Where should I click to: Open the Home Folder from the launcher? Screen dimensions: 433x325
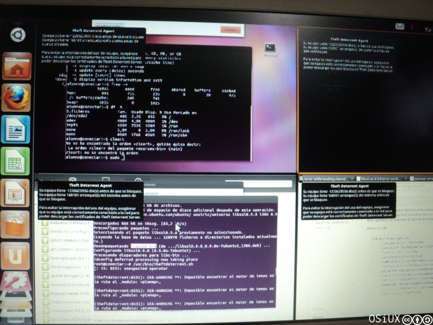tap(16, 66)
